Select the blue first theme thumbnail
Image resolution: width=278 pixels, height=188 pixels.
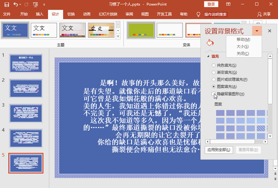(x=15, y=30)
